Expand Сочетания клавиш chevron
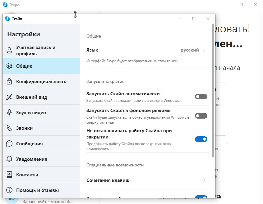263x204 pixels. coord(204,180)
